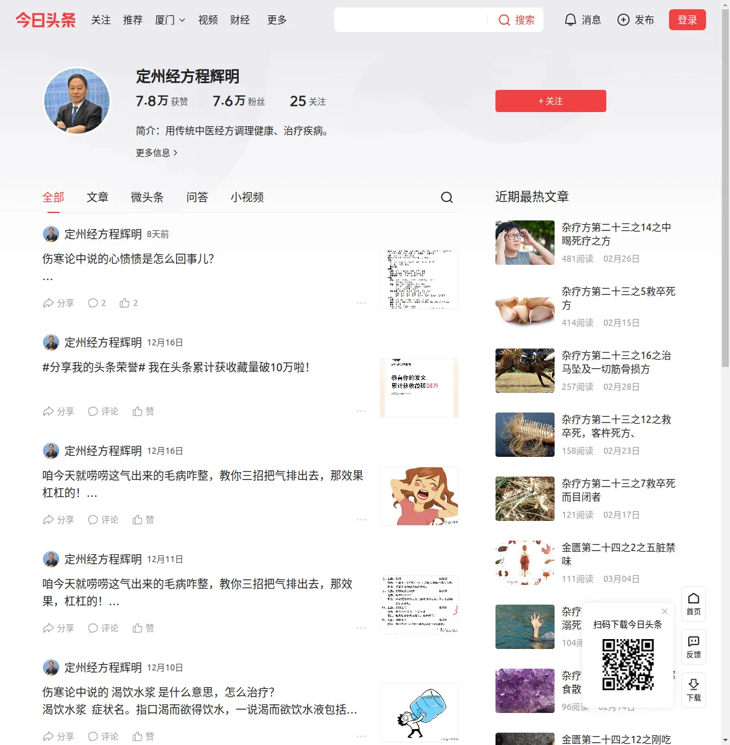View the 25 关注 following count
This screenshot has width=730, height=745.
[308, 101]
